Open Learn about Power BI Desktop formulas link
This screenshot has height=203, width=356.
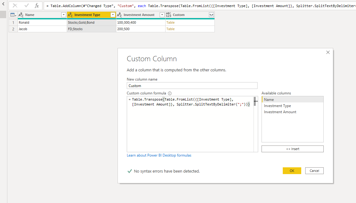[x=159, y=155]
